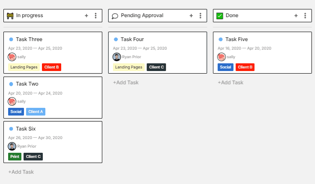Click sally's avatar on Task Five
315x184 pixels.
tap(222, 57)
